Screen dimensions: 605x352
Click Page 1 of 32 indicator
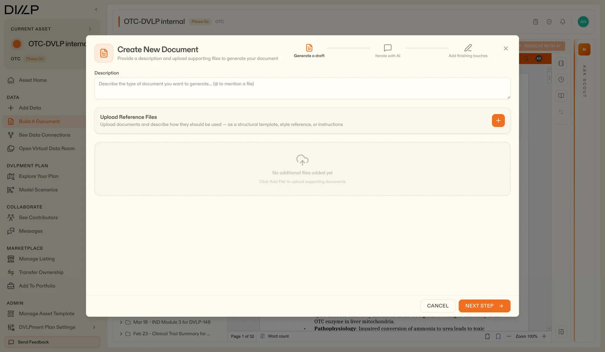point(242,336)
